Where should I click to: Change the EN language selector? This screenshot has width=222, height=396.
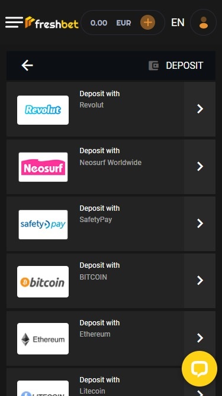178,23
